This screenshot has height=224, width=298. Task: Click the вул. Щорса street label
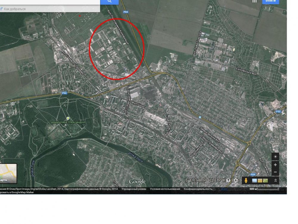(x=139, y=105)
